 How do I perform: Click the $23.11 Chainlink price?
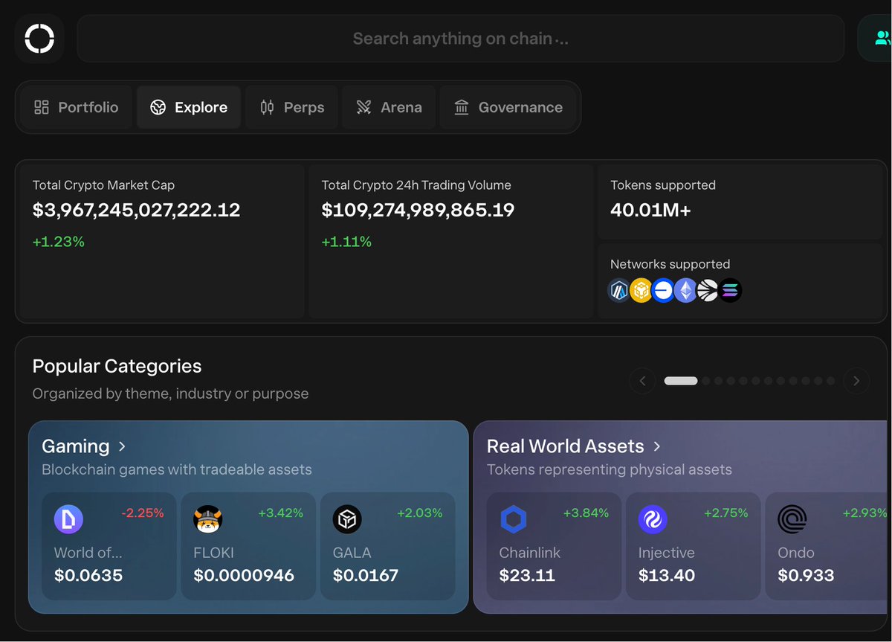pyautogui.click(x=528, y=576)
